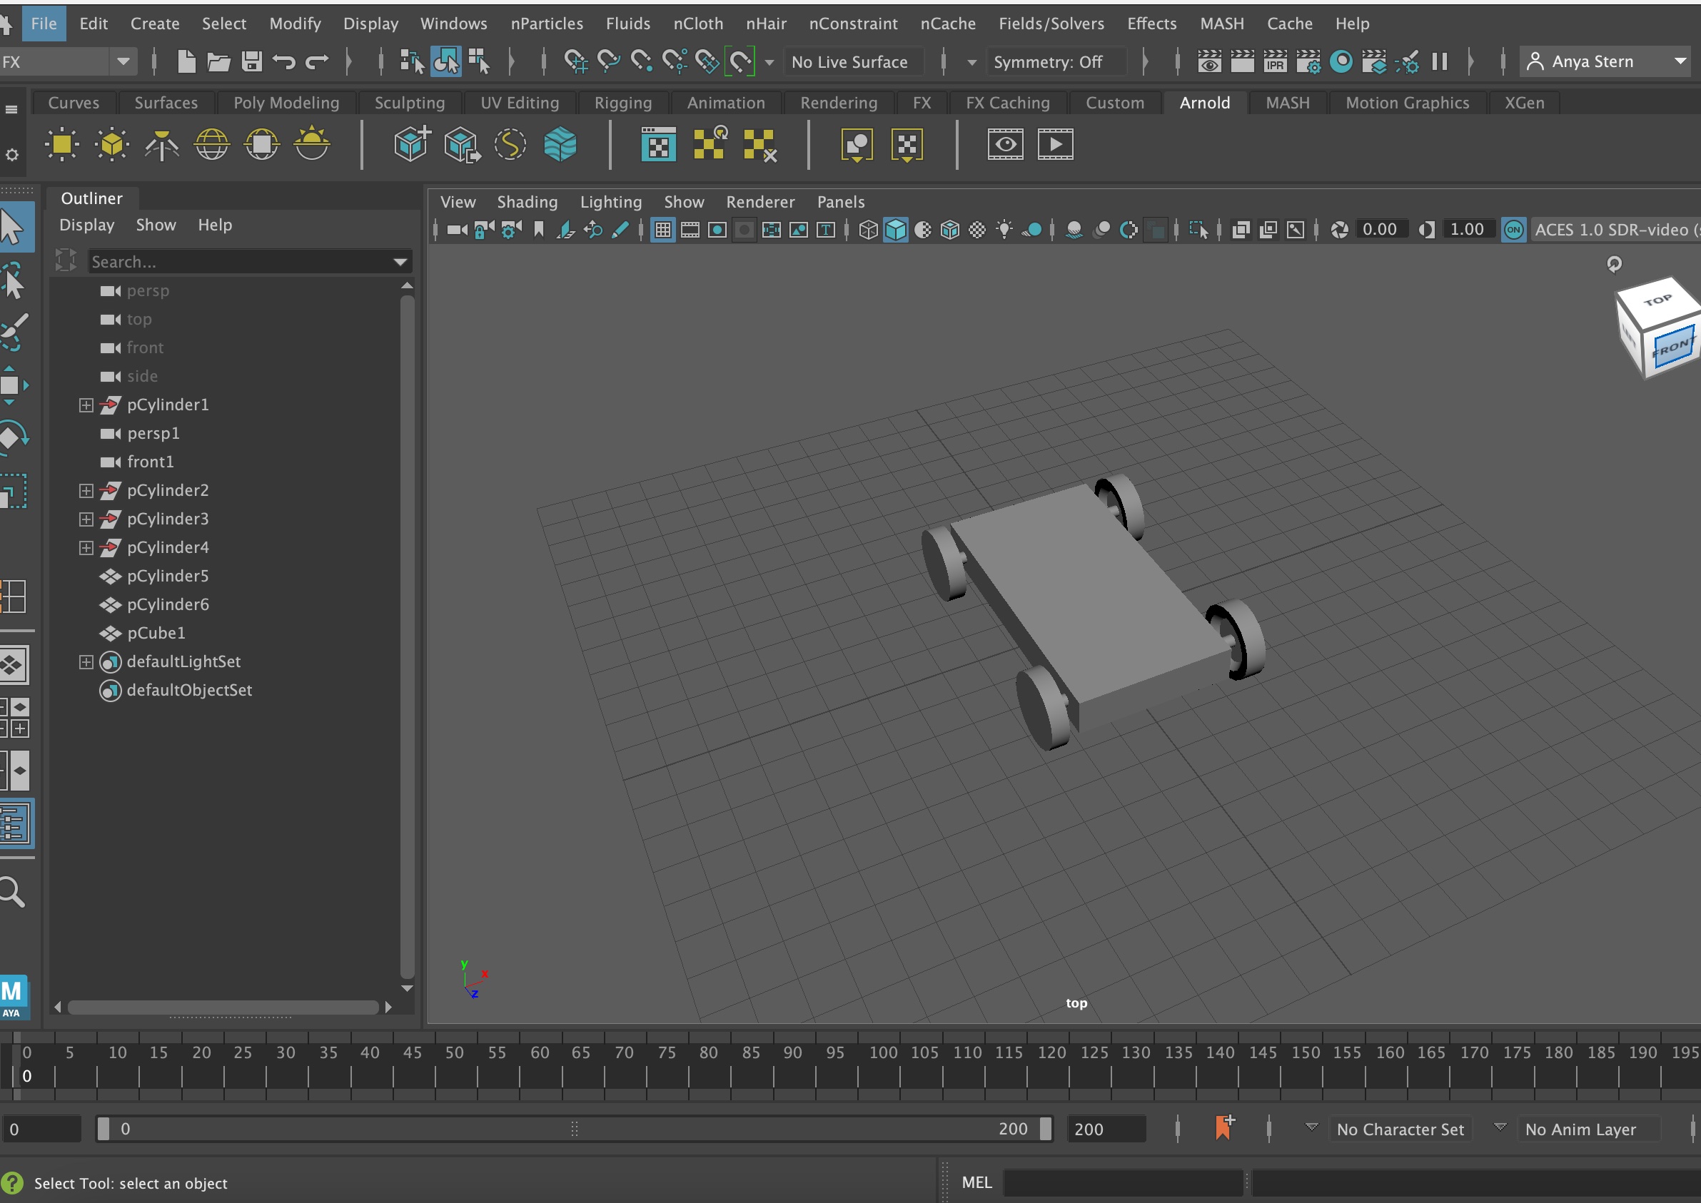
Task: Toggle the auto keyframe bookmark button
Action: [1224, 1128]
